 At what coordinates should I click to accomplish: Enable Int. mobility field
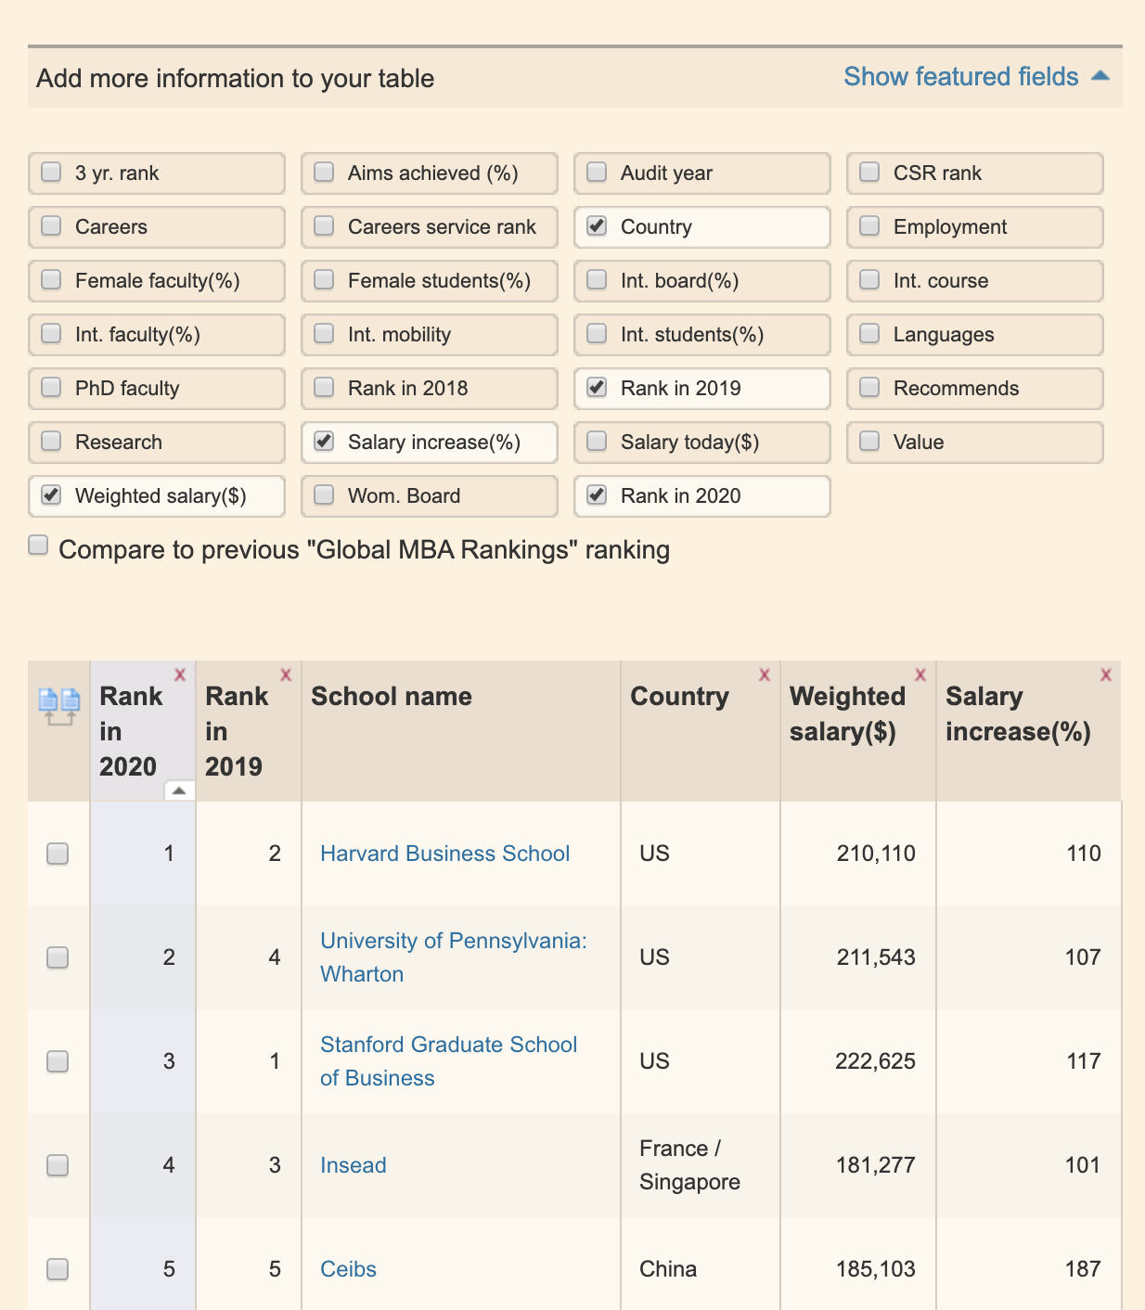tap(325, 334)
